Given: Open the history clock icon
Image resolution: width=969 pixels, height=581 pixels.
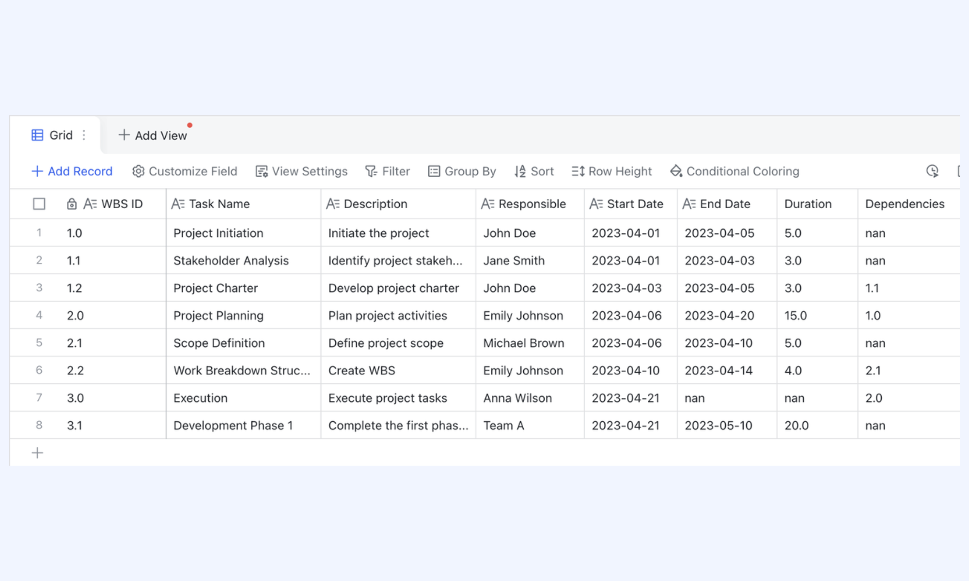Looking at the screenshot, I should [x=932, y=171].
